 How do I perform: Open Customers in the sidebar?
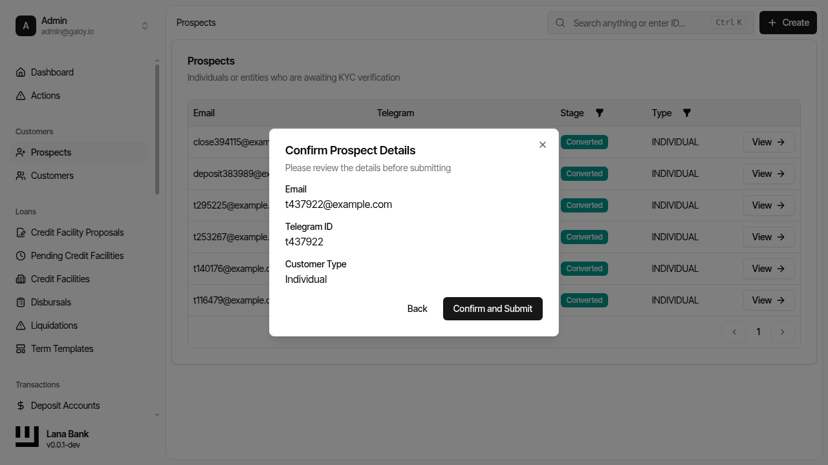(x=52, y=176)
